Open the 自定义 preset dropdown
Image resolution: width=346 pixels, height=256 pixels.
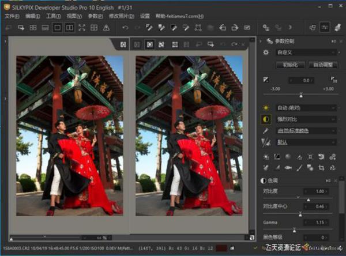(x=306, y=52)
